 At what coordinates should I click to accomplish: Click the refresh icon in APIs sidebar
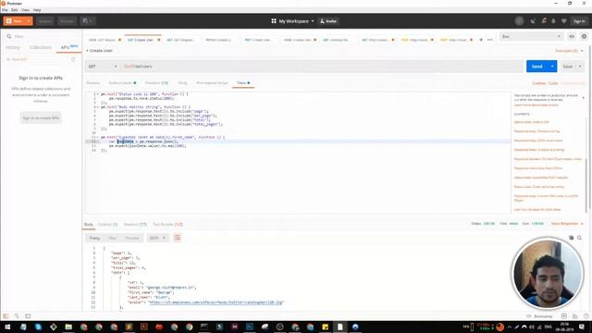pos(73,59)
